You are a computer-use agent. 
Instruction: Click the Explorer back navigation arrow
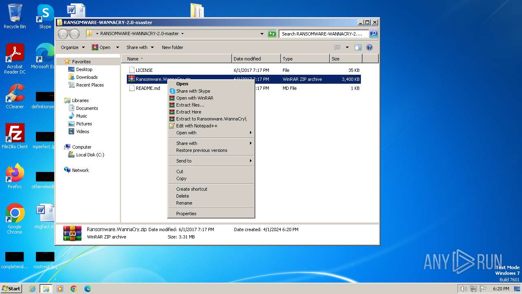pos(63,34)
